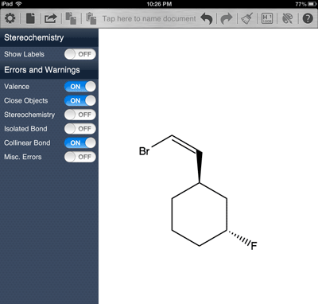
Task: Turn off Valence warnings switch
Action: (x=79, y=87)
